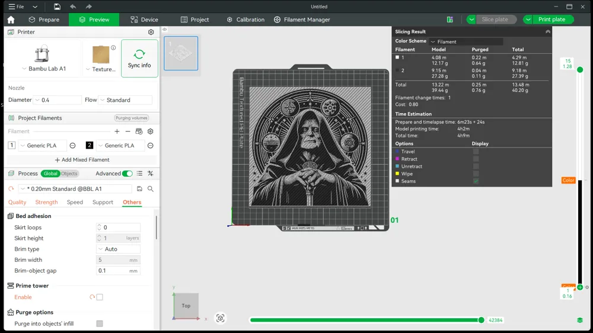
Task: Show Wipe moves in display
Action: pyautogui.click(x=476, y=174)
